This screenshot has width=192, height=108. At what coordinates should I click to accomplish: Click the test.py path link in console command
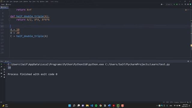pyautogui.click(x=137, y=64)
